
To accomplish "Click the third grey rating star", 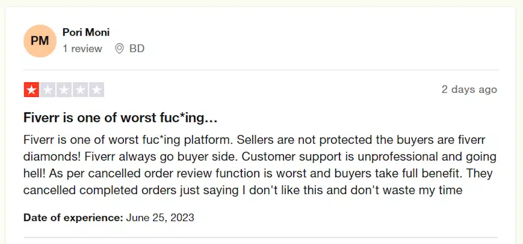I will click(64, 90).
